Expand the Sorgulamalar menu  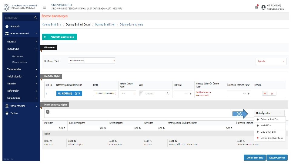pos(22,98)
